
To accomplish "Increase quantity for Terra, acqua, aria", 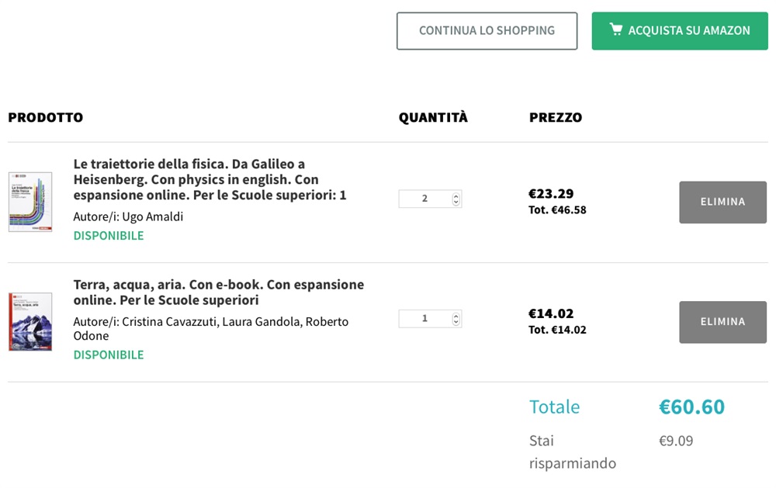I will [456, 315].
